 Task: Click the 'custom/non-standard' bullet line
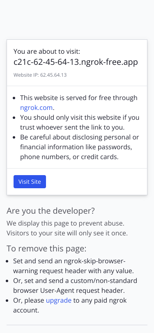coord(75,281)
